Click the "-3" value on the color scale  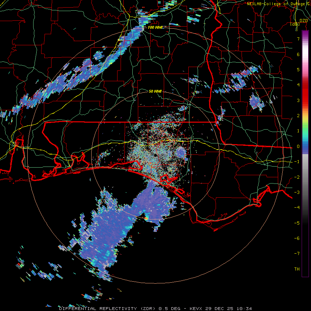coord(297,192)
